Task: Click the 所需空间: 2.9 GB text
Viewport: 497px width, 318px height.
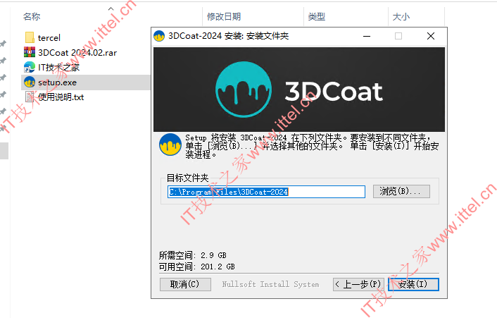Action: (193, 255)
